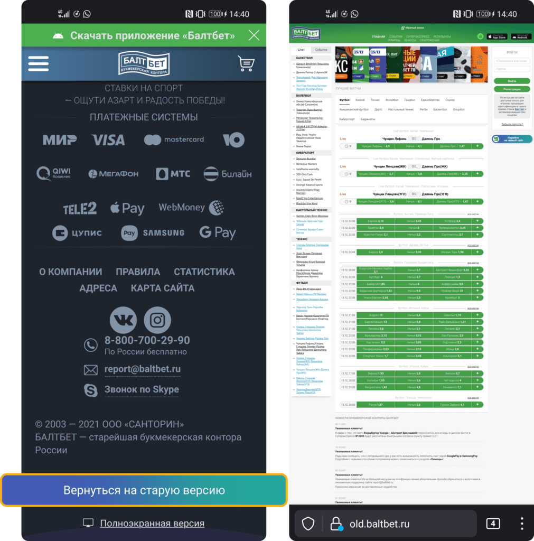Open the browser tab counter showing 4
The image size is (534, 541).
click(492, 523)
